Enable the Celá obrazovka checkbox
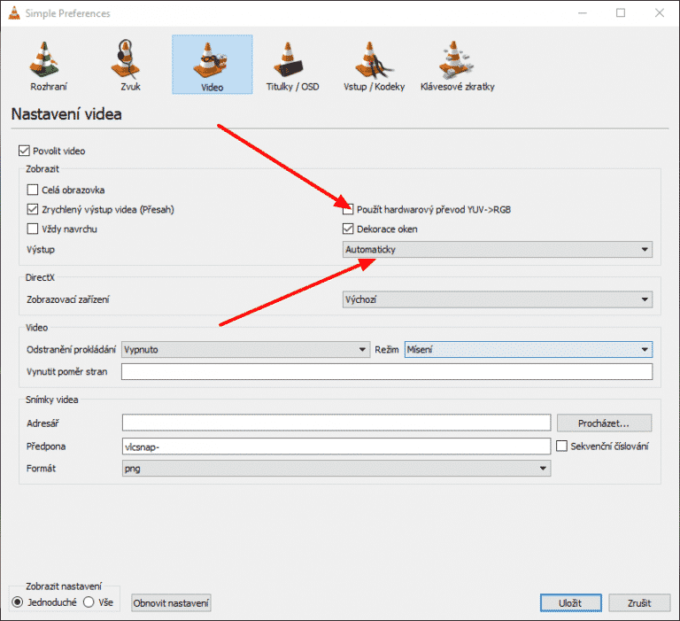The width and height of the screenshot is (680, 621). 33,190
